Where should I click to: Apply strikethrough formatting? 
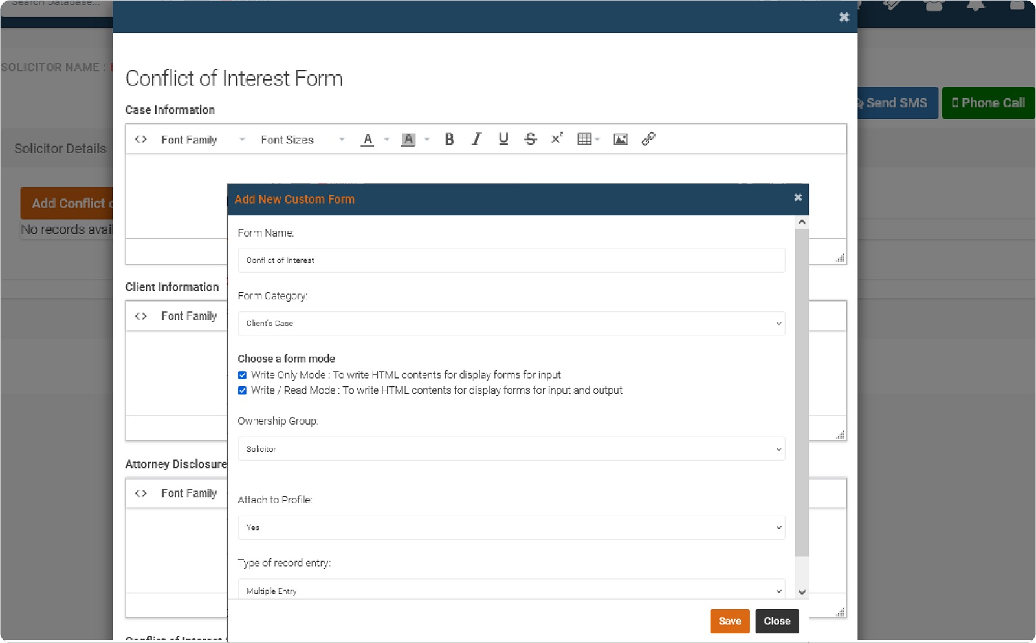pos(531,139)
